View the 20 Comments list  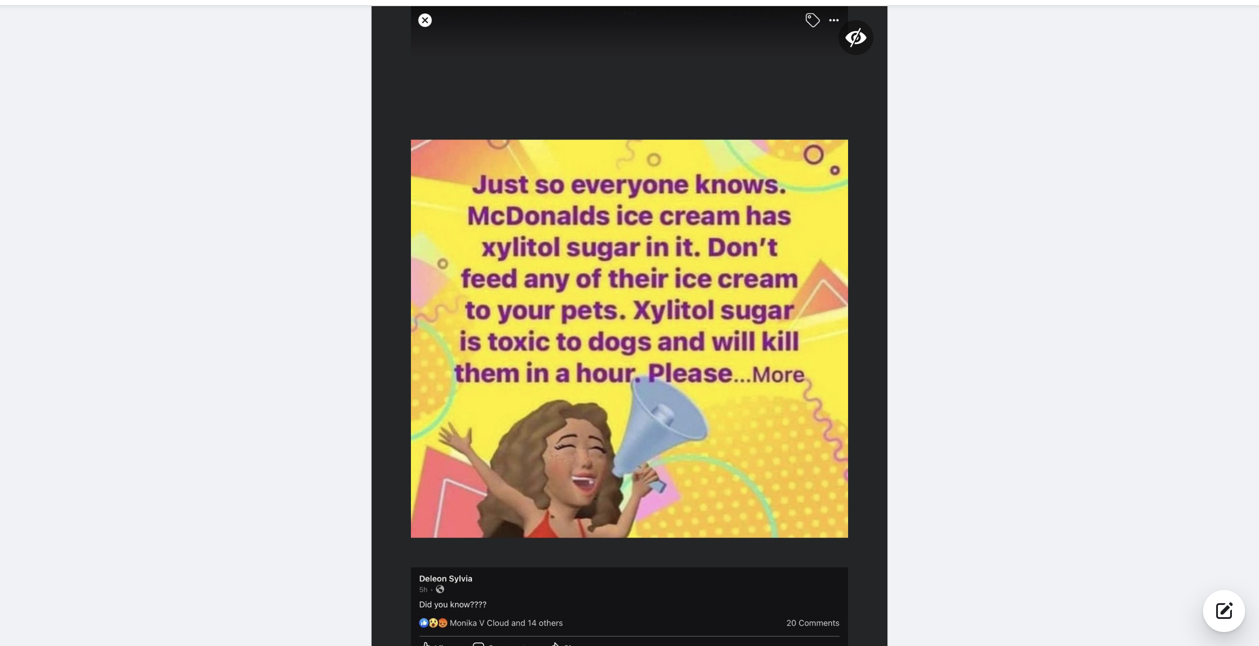point(813,623)
